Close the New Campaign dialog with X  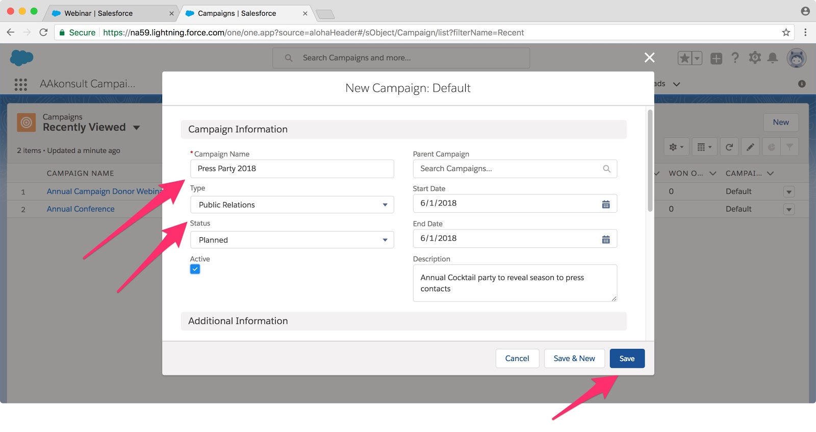coord(649,58)
